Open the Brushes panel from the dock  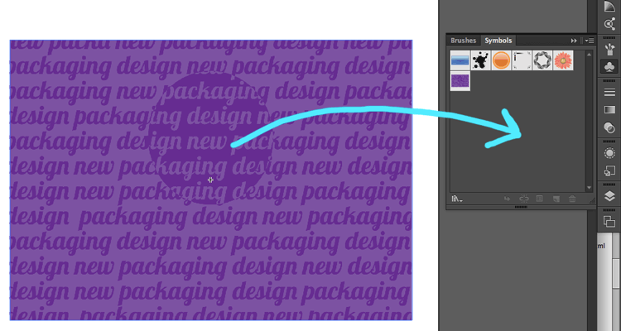coord(609,46)
